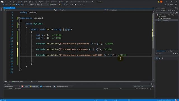Open the Entire Solution scope dropdown
Viewport: 179px width, 101px height.
tap(12, 86)
